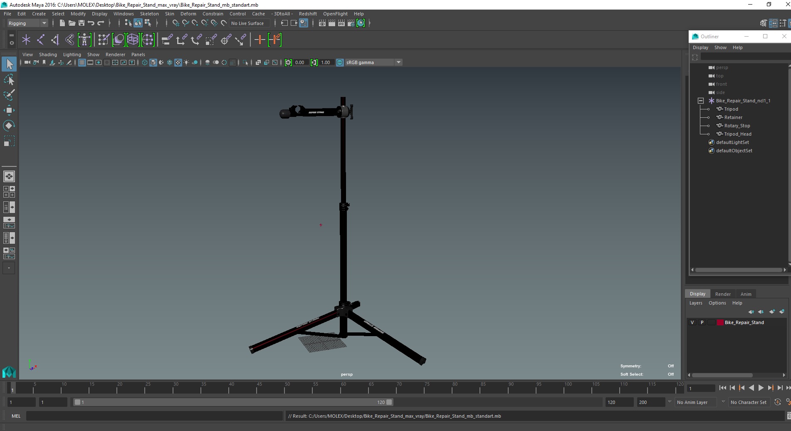
Task: Click the Parent constraint shelf icon
Action: pyautogui.click(x=167, y=40)
